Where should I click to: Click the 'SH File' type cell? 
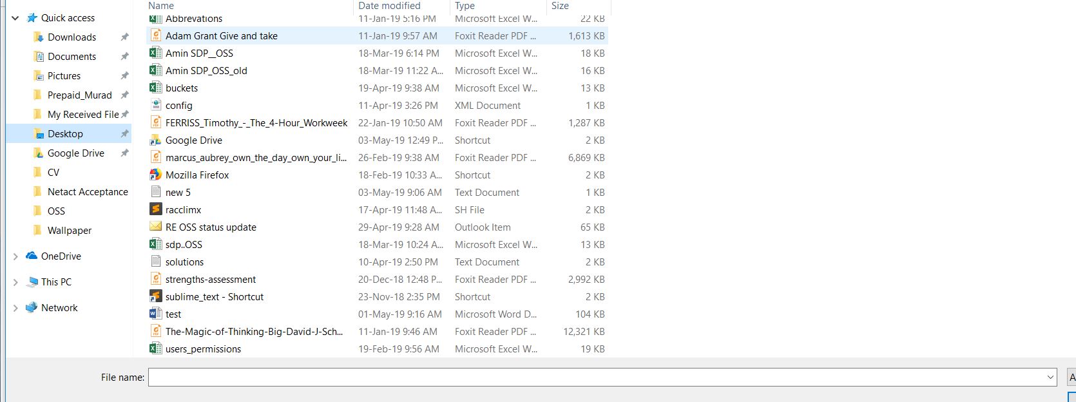point(469,210)
